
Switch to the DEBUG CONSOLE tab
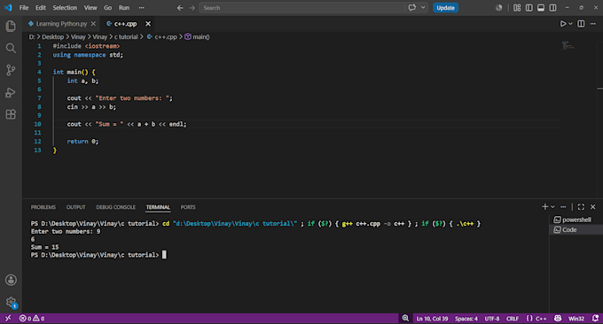point(116,207)
